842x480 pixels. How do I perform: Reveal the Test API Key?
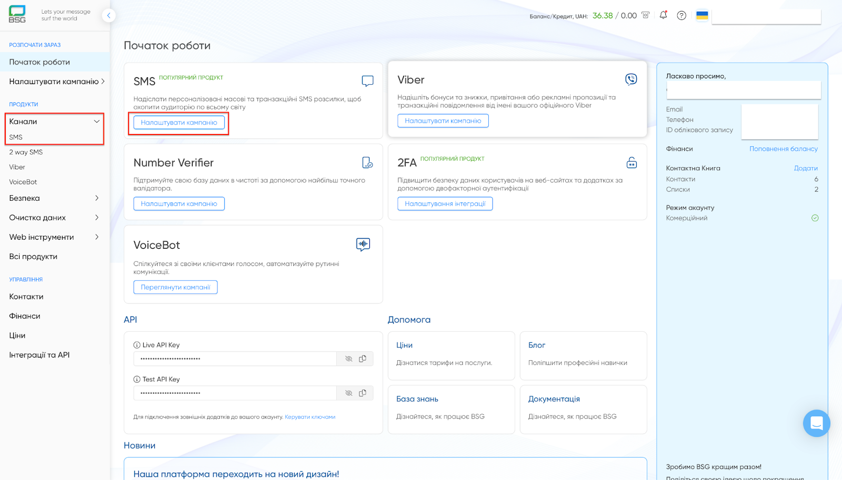pyautogui.click(x=348, y=393)
